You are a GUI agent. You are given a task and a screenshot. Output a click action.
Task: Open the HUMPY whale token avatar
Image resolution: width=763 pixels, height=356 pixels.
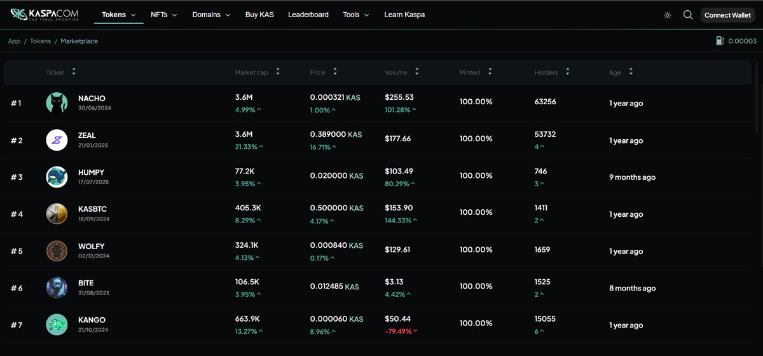pos(57,177)
